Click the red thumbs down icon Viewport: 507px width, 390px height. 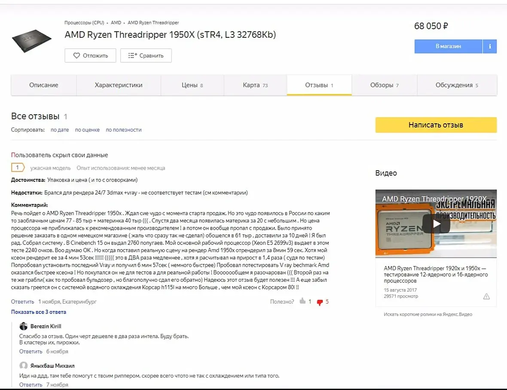click(320, 302)
